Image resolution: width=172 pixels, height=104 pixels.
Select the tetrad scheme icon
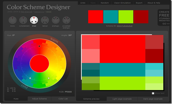click(x=45, y=20)
